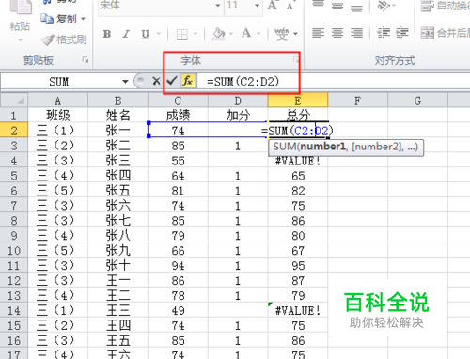Image resolution: width=470 pixels, height=359 pixels.
Task: Click the phonetic guide (wén) icon
Action: (x=281, y=34)
